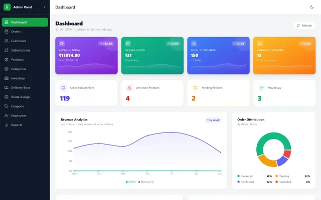Click the Products box icon
Viewport: 321px width, 200px height.
[x=7, y=59]
